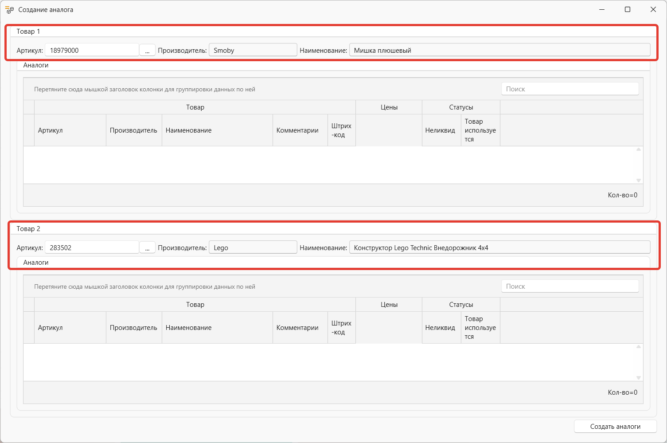Image resolution: width=667 pixels, height=443 pixels.
Task: Click the Артикул field containing 283502
Action: (x=92, y=247)
